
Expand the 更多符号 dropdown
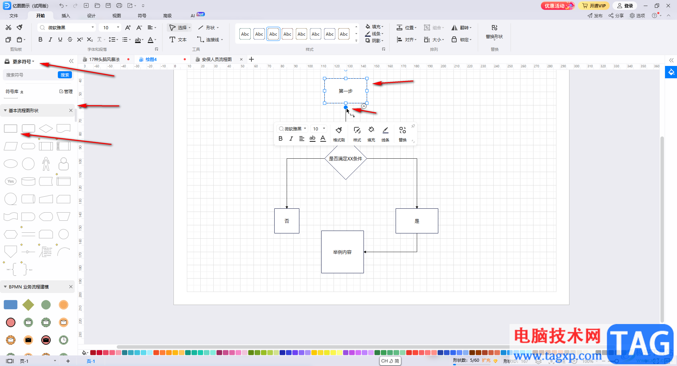coord(23,61)
